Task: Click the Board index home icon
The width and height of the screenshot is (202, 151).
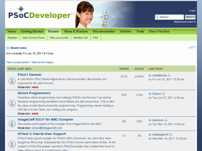Action: click(x=8, y=48)
